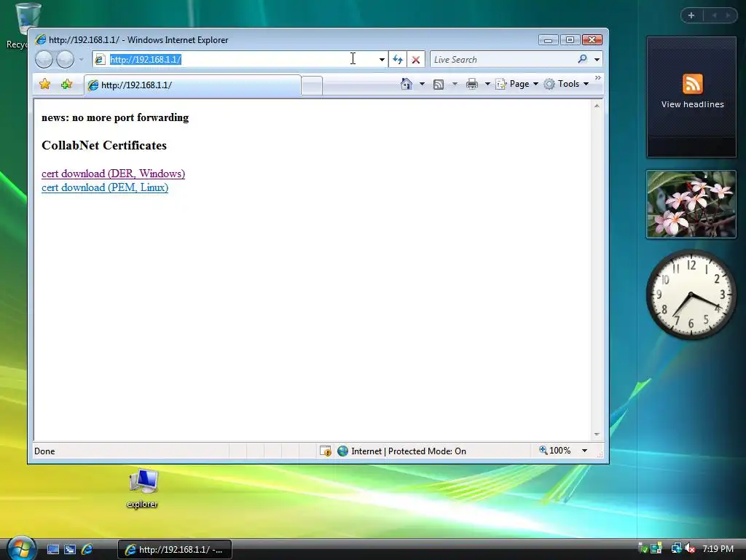Launch Internet Explorer from quick launch
The width and height of the screenshot is (746, 560).
coord(87,550)
